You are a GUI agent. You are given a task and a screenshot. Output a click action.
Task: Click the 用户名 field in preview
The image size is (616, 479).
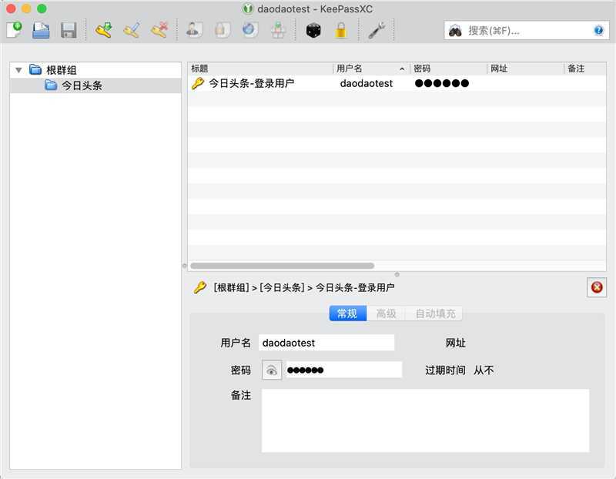(x=326, y=343)
